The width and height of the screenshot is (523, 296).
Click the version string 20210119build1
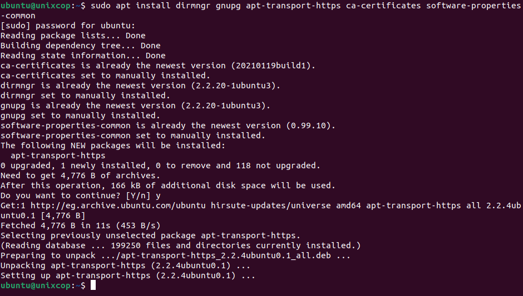271,66
